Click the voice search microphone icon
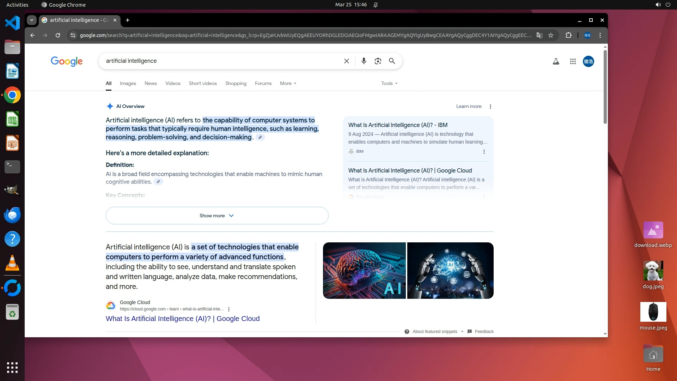 pyautogui.click(x=364, y=61)
